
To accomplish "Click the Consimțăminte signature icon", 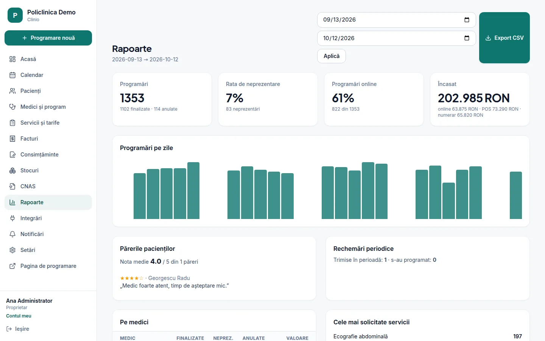I will coord(12,155).
